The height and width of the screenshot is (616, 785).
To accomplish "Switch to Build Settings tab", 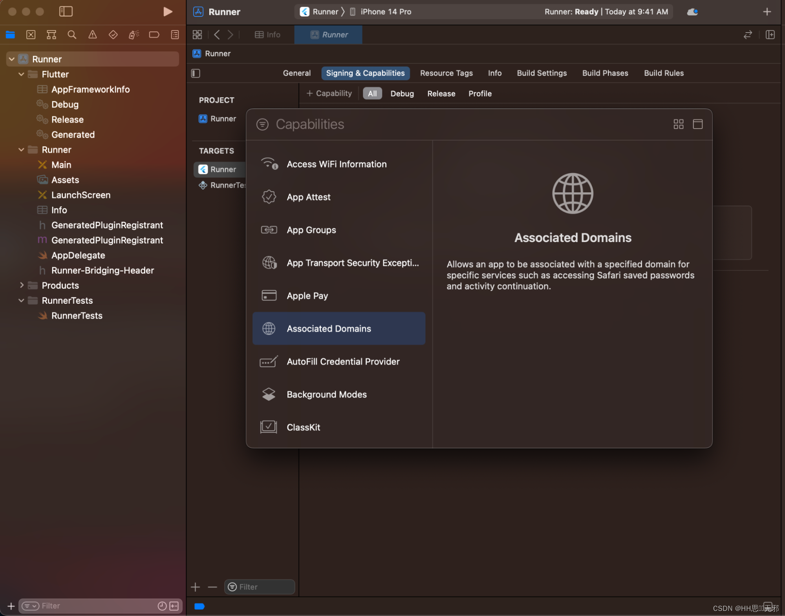I will 542,73.
